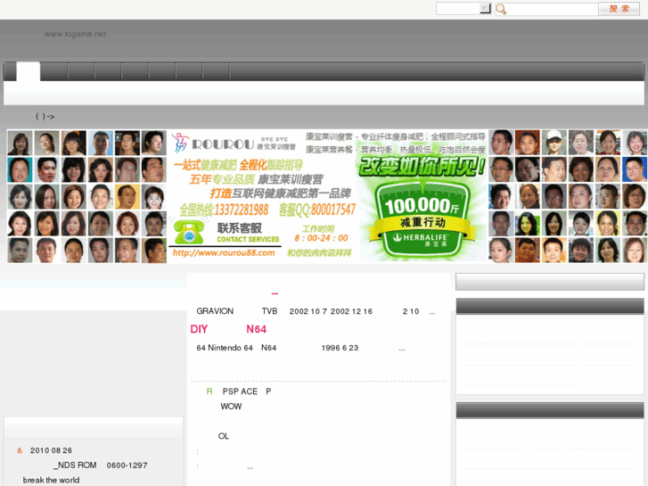Click the magnifier search icon
The width and height of the screenshot is (648, 486).
[501, 9]
